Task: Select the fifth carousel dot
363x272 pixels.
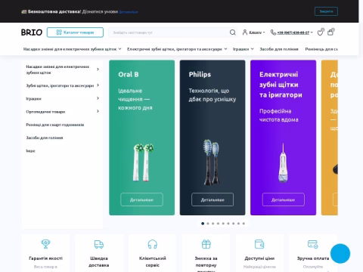Action: (x=223, y=224)
